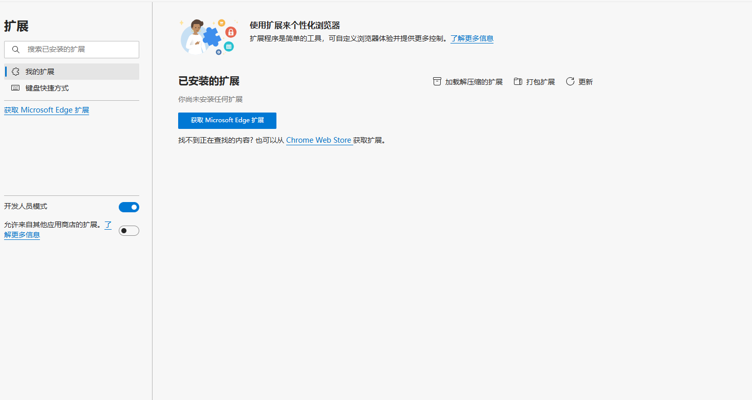Enable 允许来自其他应用商店的扩展 toggle
Image resolution: width=752 pixels, height=400 pixels.
click(x=129, y=231)
